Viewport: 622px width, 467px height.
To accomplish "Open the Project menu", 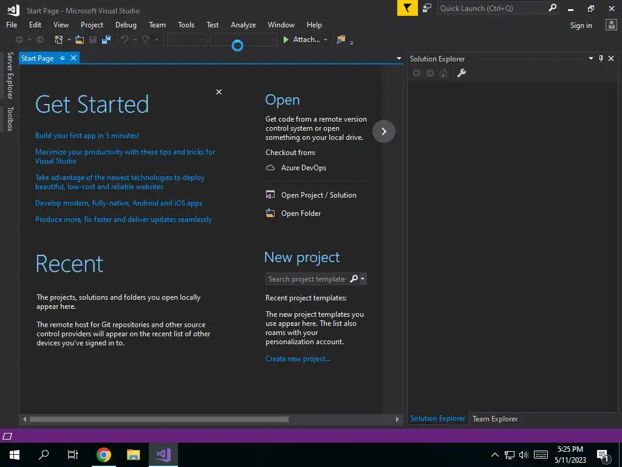I will (x=92, y=24).
